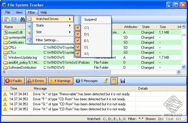Click the folder icon of Certificates row
The height and width of the screenshot is (123, 188).
[x=5, y=42]
